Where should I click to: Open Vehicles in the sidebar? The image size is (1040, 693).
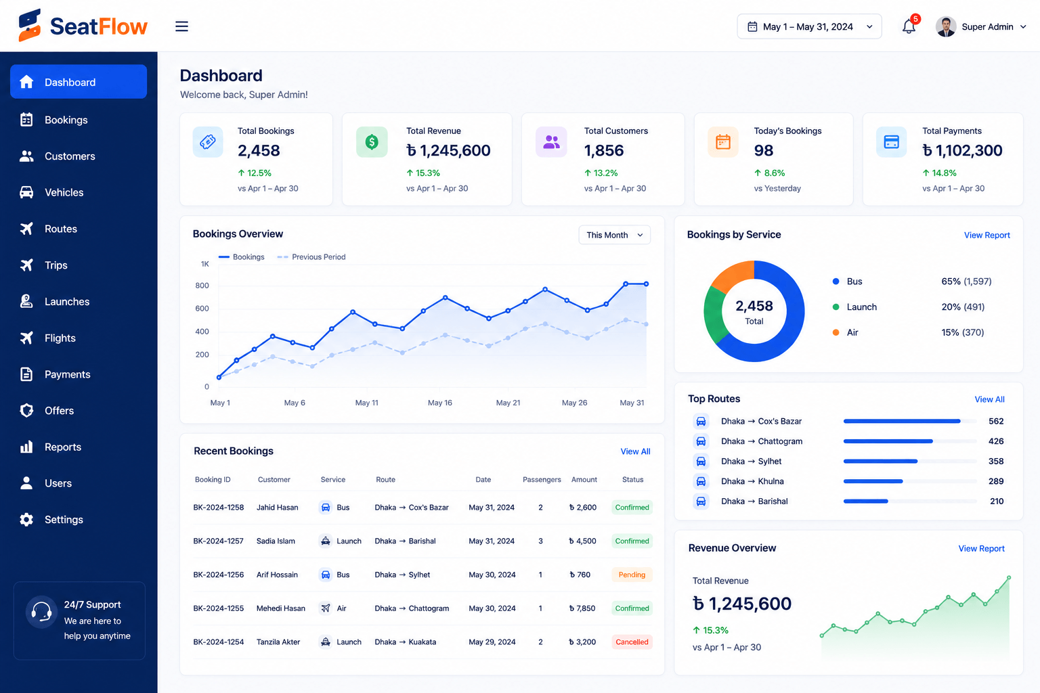pyautogui.click(x=79, y=193)
